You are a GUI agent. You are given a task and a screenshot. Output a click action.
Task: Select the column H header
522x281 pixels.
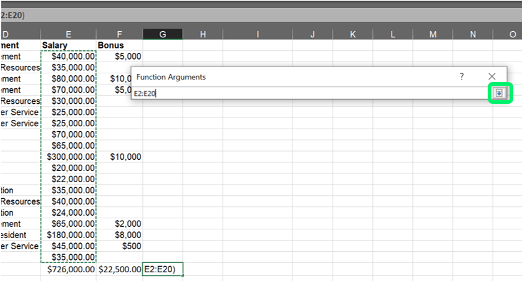(x=203, y=35)
